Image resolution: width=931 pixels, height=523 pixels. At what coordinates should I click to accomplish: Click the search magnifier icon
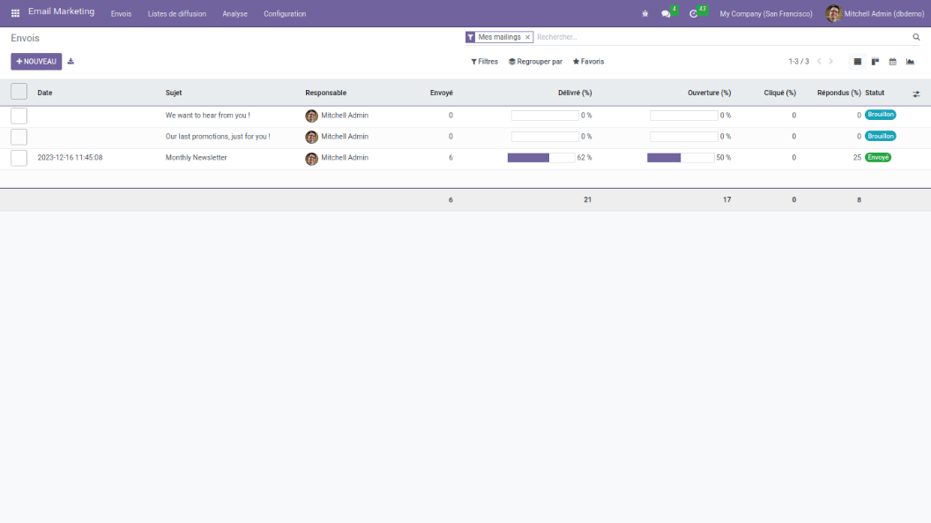(916, 37)
